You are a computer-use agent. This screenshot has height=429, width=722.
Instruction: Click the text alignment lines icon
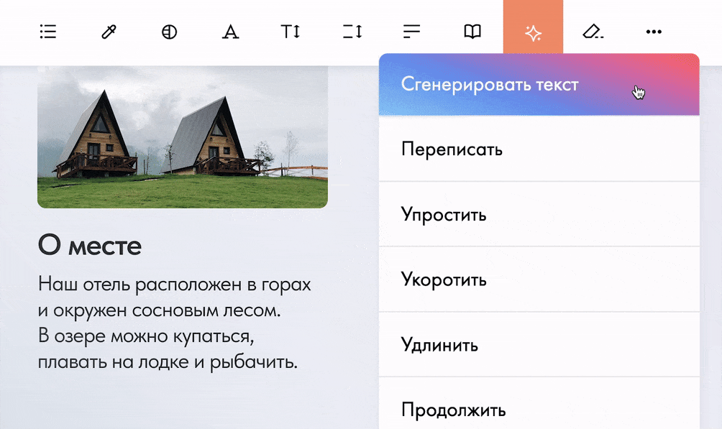[x=411, y=32]
